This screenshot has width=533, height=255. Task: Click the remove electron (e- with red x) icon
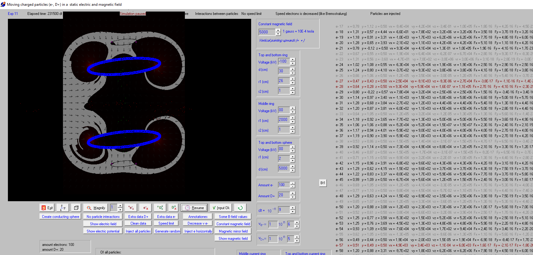(146, 208)
